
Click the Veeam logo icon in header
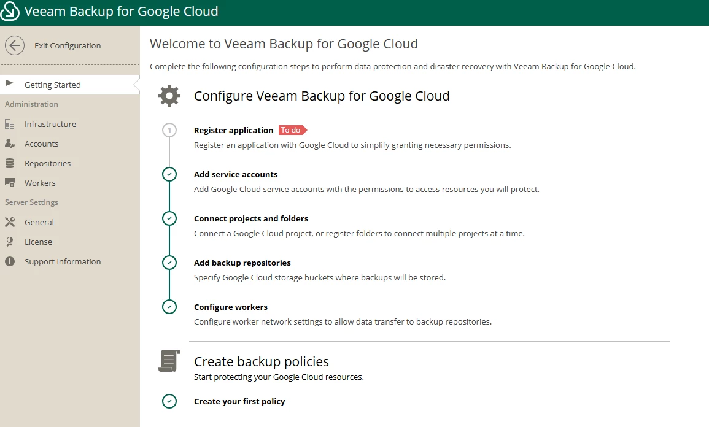pyautogui.click(x=9, y=11)
